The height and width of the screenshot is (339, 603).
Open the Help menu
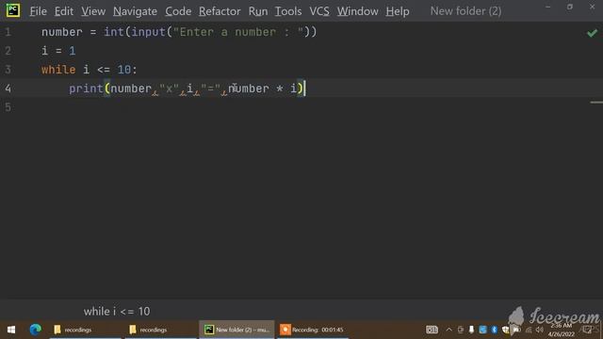click(398, 11)
